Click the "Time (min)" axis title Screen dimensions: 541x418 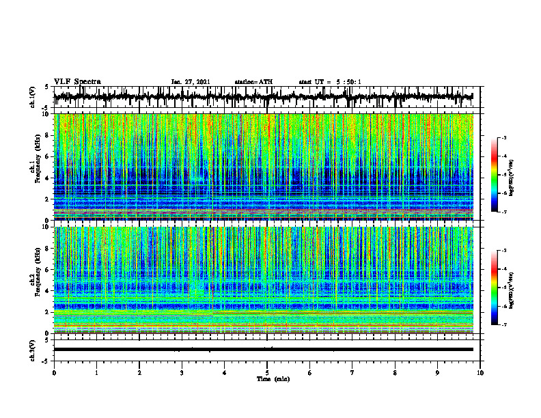(x=273, y=379)
